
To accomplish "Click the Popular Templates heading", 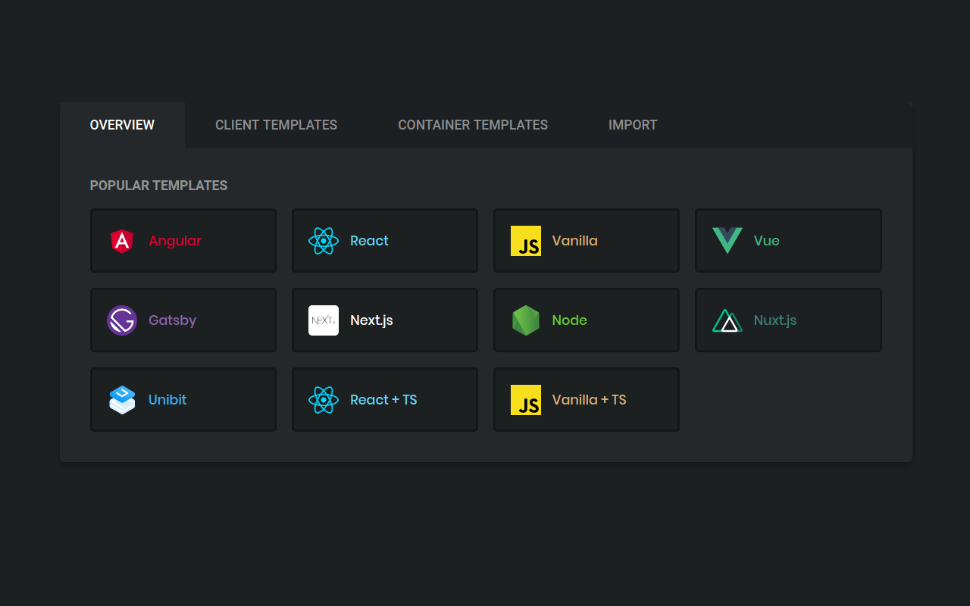I will pos(158,186).
